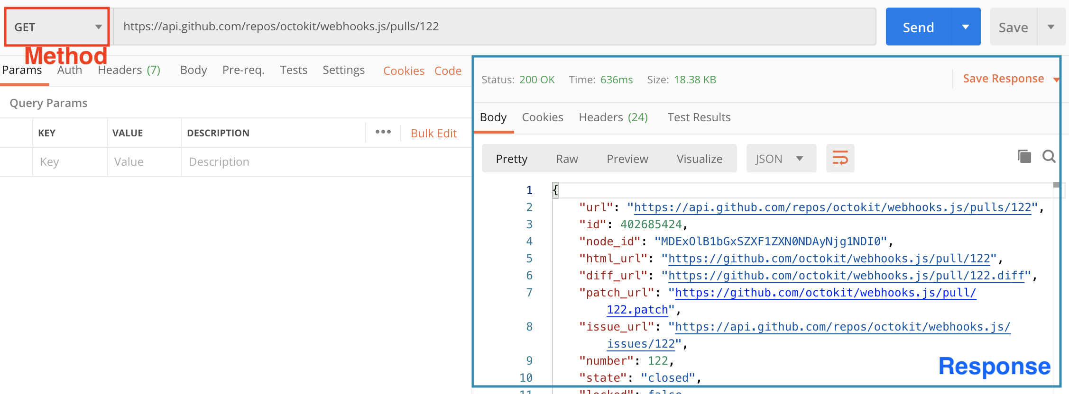Open the Save Response dropdown

(x=1011, y=79)
